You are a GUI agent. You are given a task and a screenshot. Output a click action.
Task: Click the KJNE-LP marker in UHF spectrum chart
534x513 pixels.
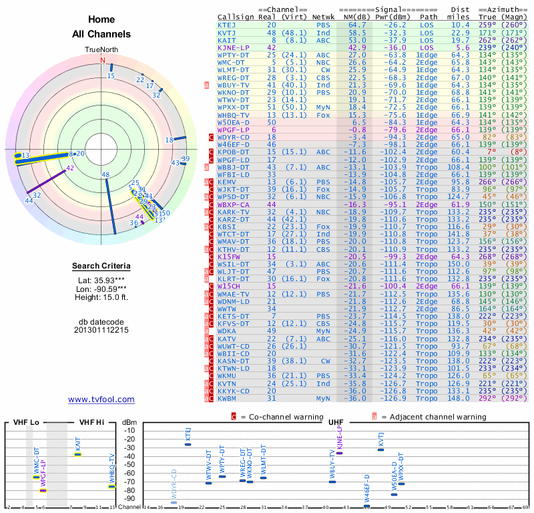click(x=339, y=453)
